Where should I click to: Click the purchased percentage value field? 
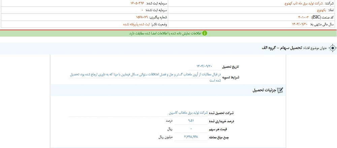click(191, 121)
